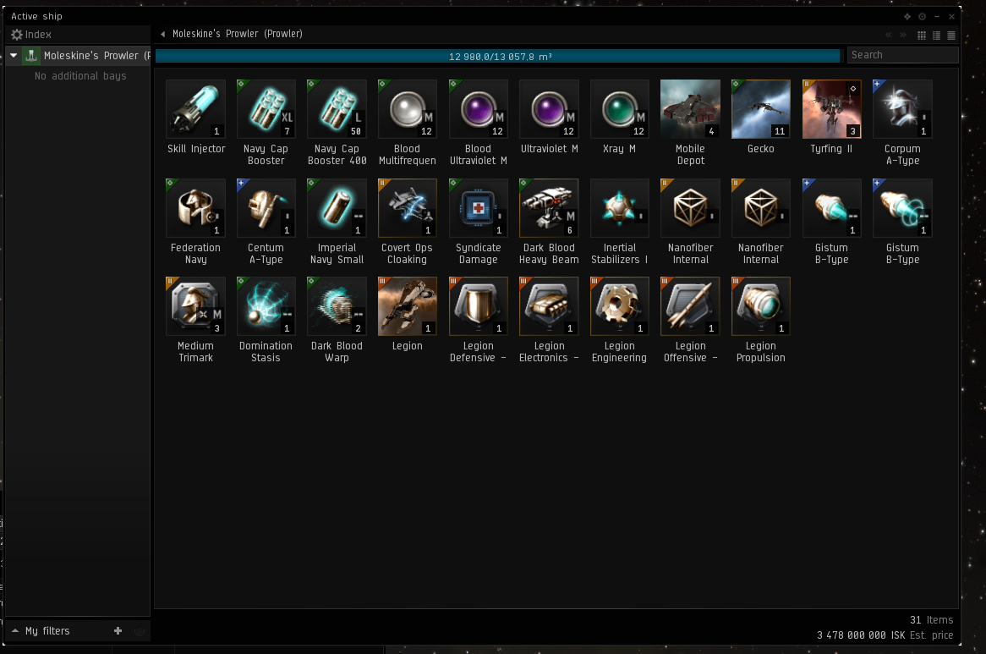The image size is (986, 654).
Task: Switch to icon grid view mode
Action: point(921,36)
